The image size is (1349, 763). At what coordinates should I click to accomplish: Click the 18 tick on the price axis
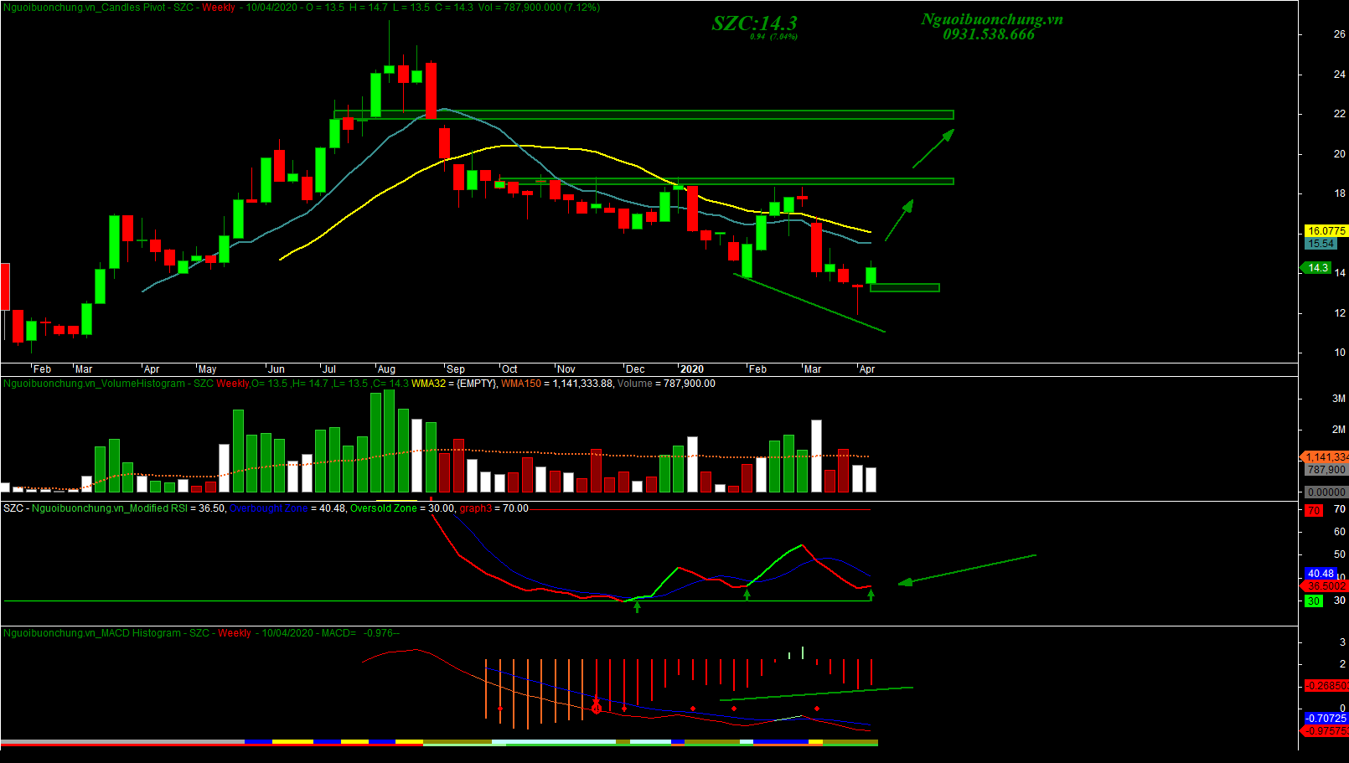pyautogui.click(x=1340, y=193)
